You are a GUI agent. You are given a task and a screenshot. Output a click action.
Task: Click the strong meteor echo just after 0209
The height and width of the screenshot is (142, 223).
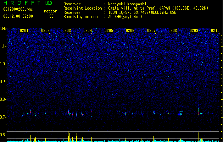[x=199, y=110]
